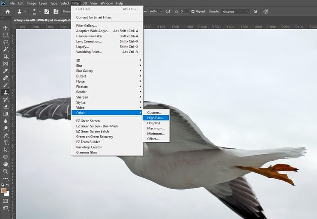Open the Sample All Layers dropdown
The height and width of the screenshot is (219, 317).
tap(236, 12)
